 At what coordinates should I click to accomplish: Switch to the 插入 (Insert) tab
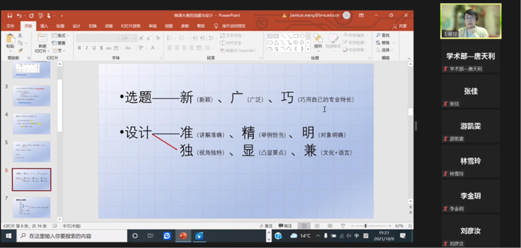point(44,26)
